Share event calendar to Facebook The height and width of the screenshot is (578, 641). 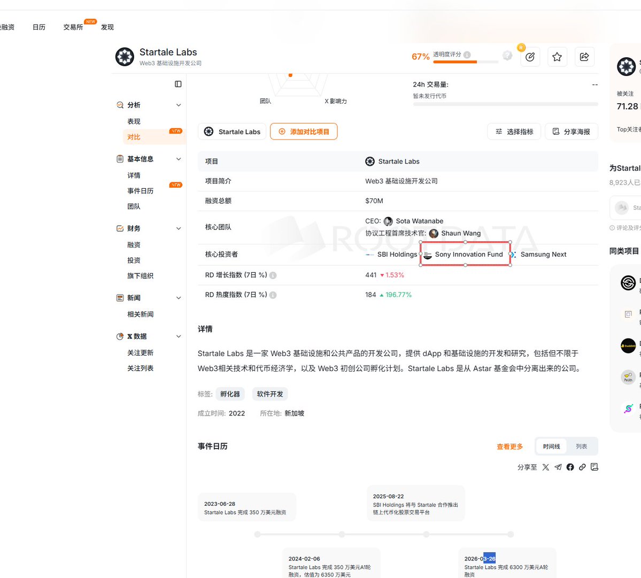tap(570, 467)
